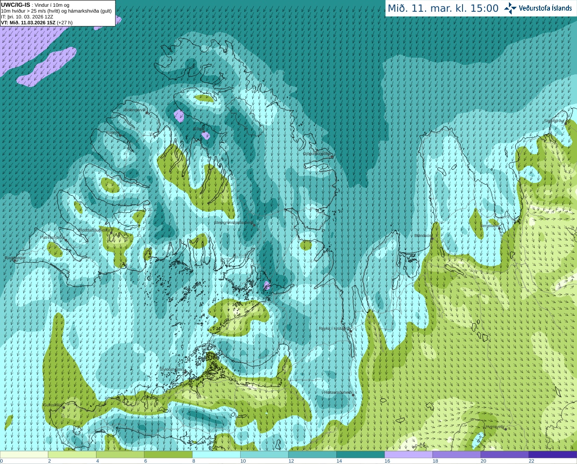This screenshot has width=577, height=464.
Task: Select the 8–10 m/s pale cyan swatch
Action: point(216,455)
